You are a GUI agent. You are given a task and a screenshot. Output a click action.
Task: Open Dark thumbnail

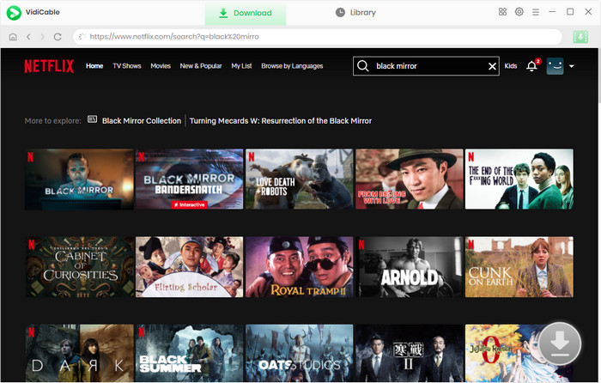click(79, 353)
